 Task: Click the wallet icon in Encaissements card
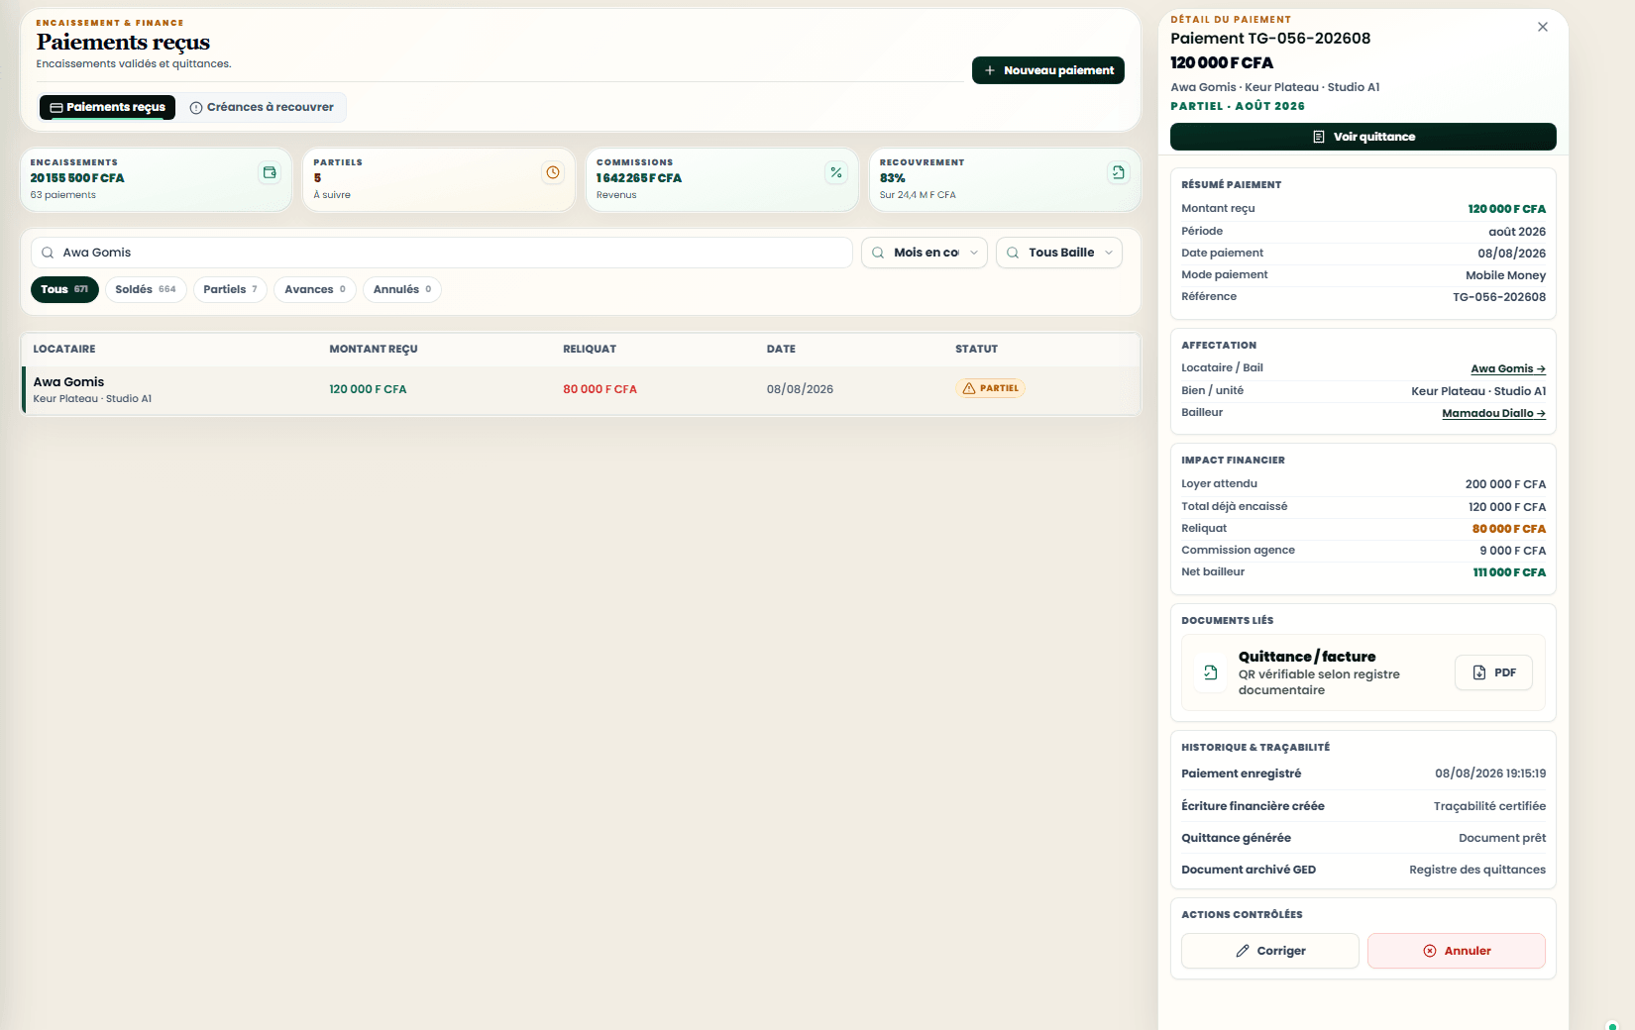(270, 172)
